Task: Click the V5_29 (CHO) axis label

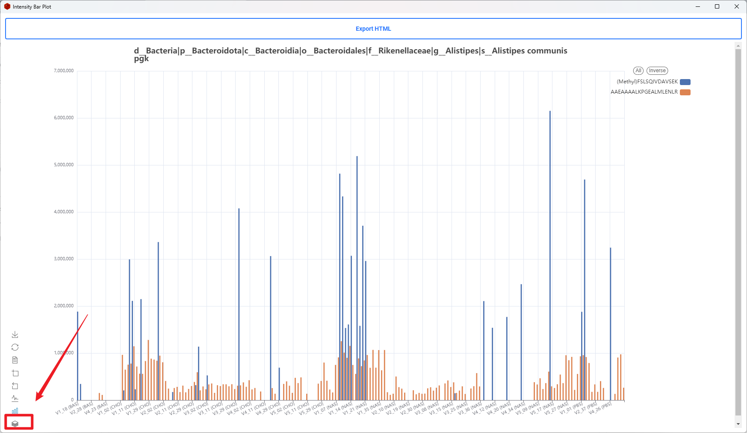Action: click(312, 408)
